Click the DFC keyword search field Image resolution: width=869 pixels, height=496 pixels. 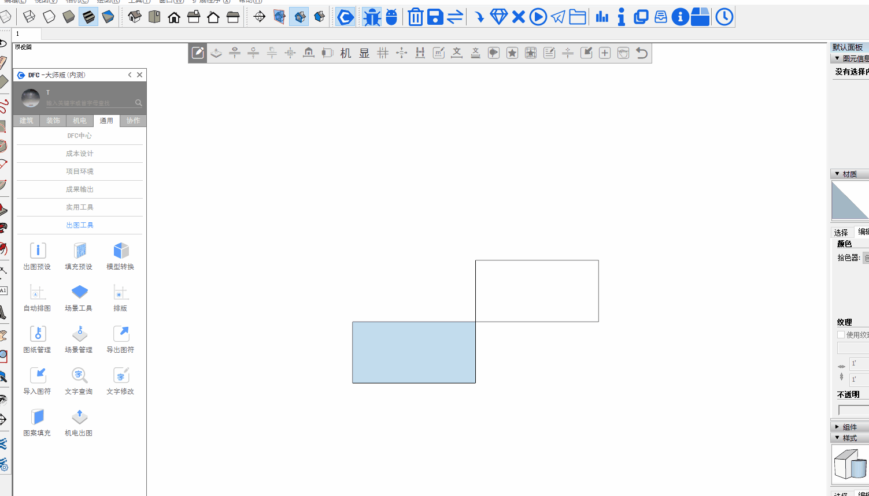click(x=90, y=103)
